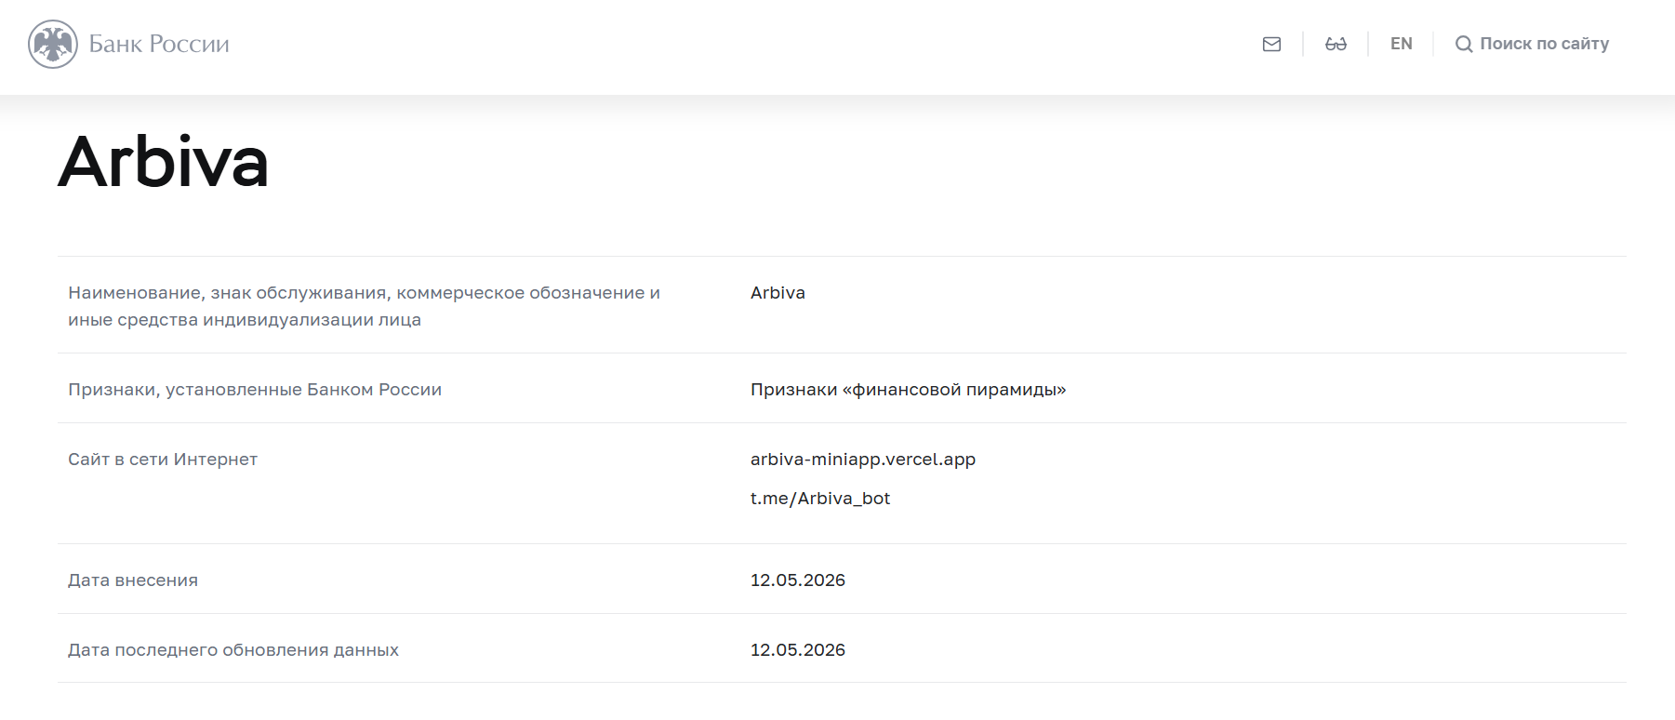Click the Сайт в сети Интернет label
Viewport: 1675px width, 720px height.
tap(163, 460)
